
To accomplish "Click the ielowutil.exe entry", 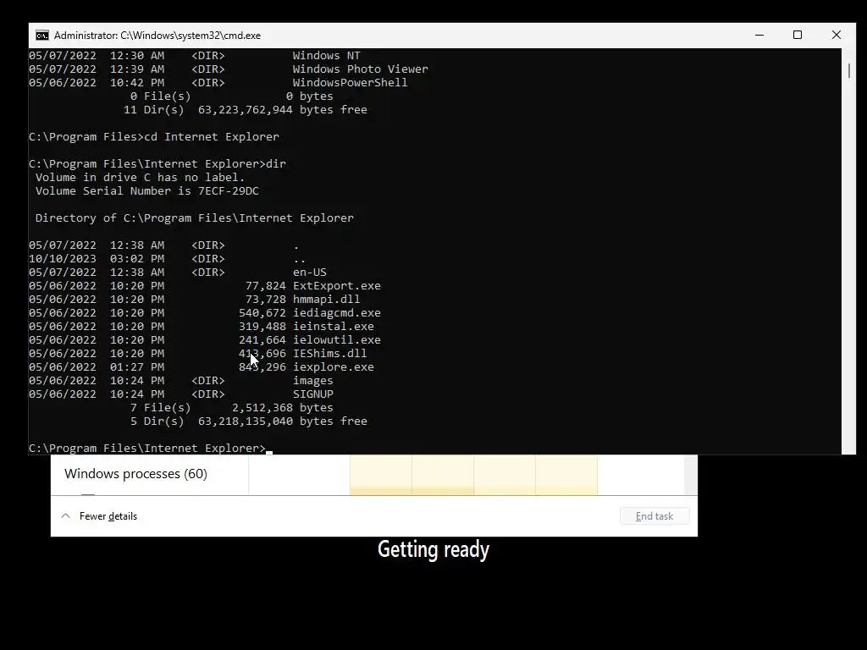I will (337, 340).
